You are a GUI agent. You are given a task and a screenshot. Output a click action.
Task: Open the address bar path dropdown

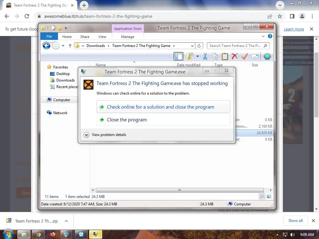[x=192, y=46]
